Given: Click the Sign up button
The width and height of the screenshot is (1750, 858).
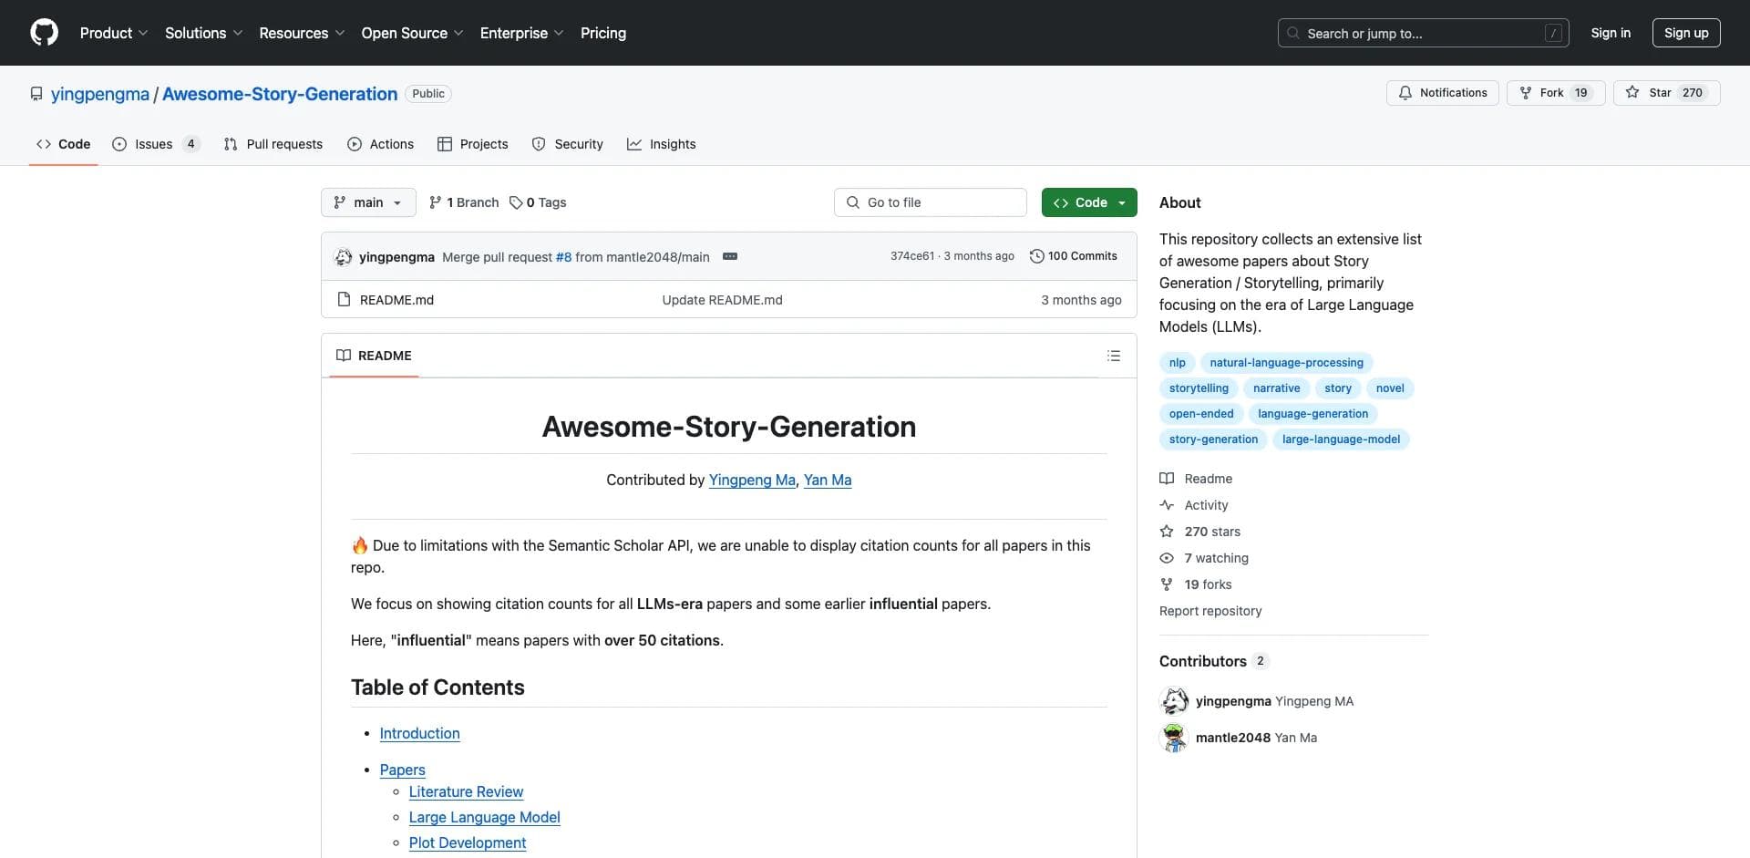Looking at the screenshot, I should [x=1686, y=33].
